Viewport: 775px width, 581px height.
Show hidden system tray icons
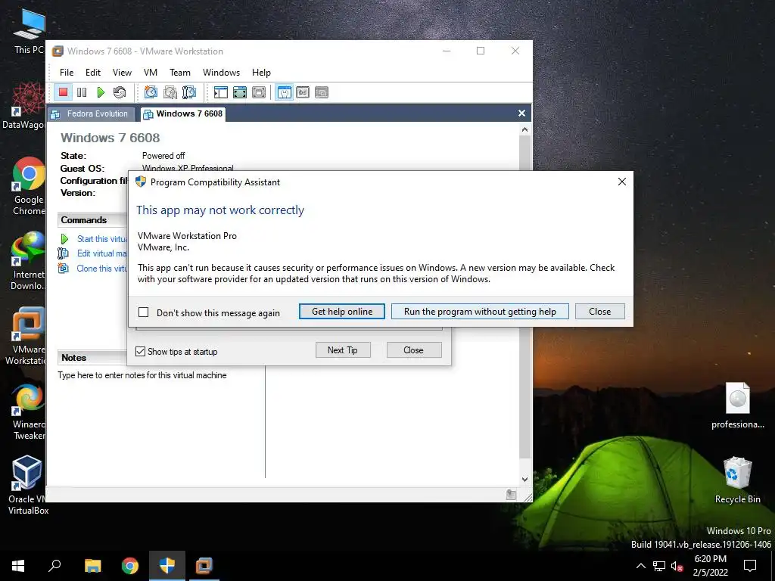tap(640, 566)
